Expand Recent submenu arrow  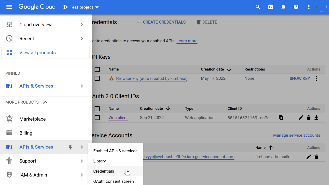pos(82,39)
